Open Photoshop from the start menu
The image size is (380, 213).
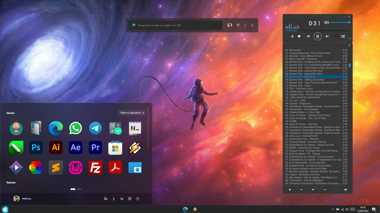pyautogui.click(x=36, y=147)
